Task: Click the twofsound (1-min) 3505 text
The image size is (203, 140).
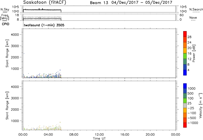Action: 44,25
